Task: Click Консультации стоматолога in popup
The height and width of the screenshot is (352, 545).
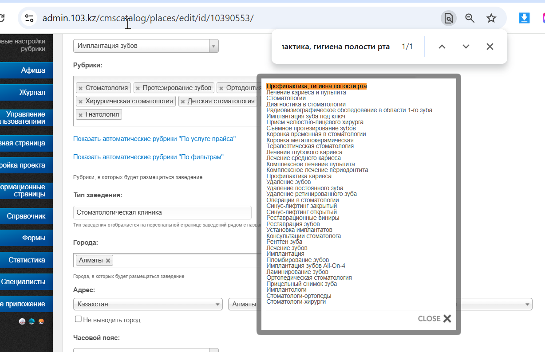Action: 304,236
